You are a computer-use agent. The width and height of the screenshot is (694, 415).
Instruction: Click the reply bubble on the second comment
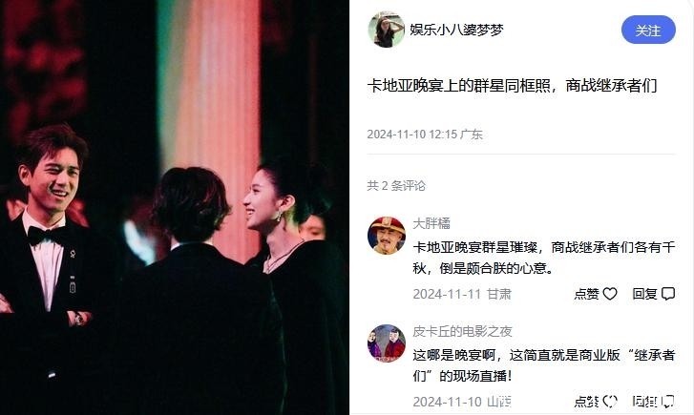(x=668, y=402)
